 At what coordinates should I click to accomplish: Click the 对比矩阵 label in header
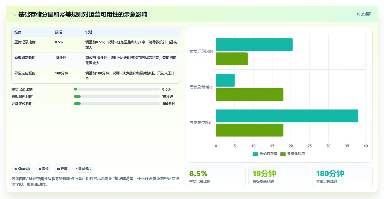[364, 14]
